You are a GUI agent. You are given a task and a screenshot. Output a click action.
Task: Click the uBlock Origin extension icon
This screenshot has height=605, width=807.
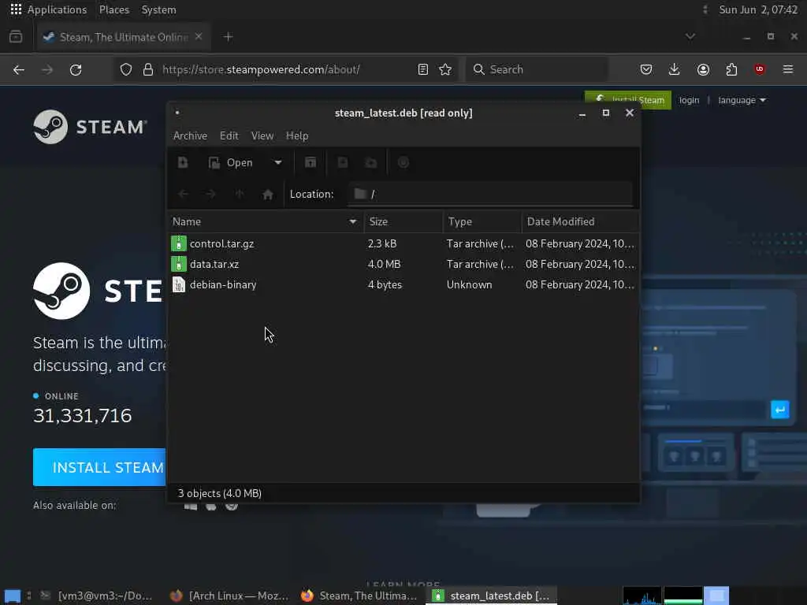click(760, 69)
